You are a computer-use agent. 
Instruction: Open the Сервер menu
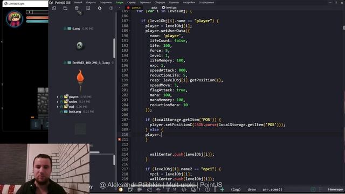click(x=132, y=2)
